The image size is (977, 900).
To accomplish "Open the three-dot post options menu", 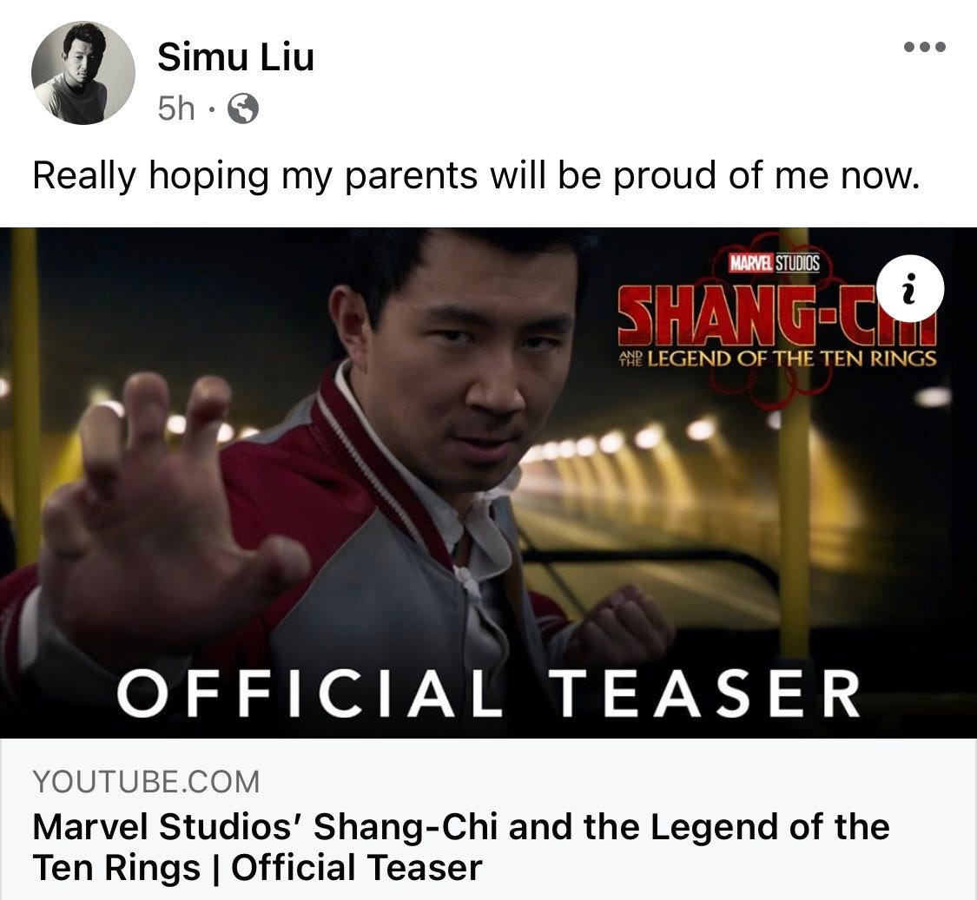I will tap(925, 47).
